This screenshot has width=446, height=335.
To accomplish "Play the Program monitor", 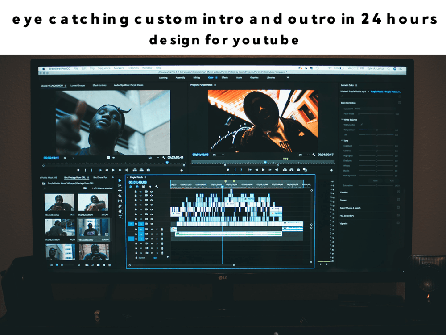I will tap(263, 170).
